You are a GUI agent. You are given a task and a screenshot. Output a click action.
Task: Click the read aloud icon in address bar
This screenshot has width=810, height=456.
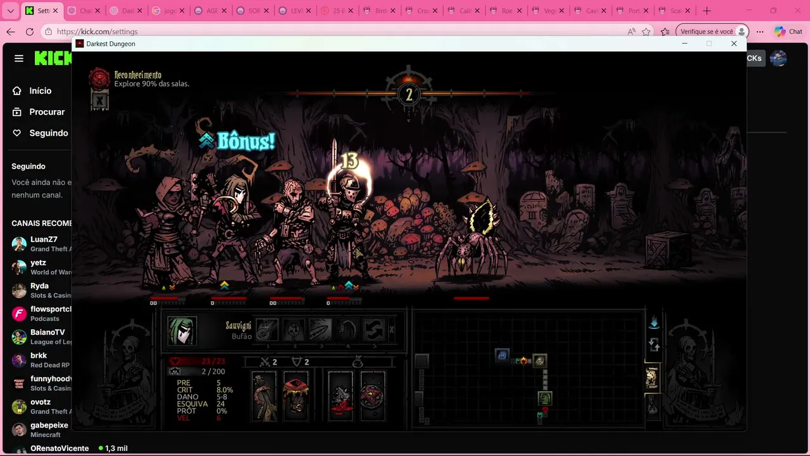(x=632, y=32)
